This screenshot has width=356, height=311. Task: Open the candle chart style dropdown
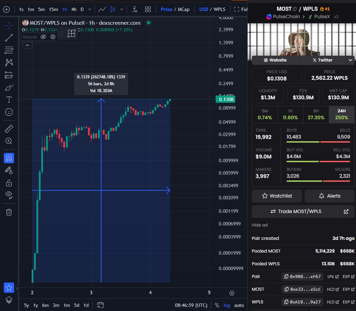[122, 9]
